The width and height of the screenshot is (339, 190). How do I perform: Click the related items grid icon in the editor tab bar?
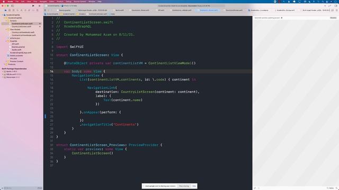(45, 10)
